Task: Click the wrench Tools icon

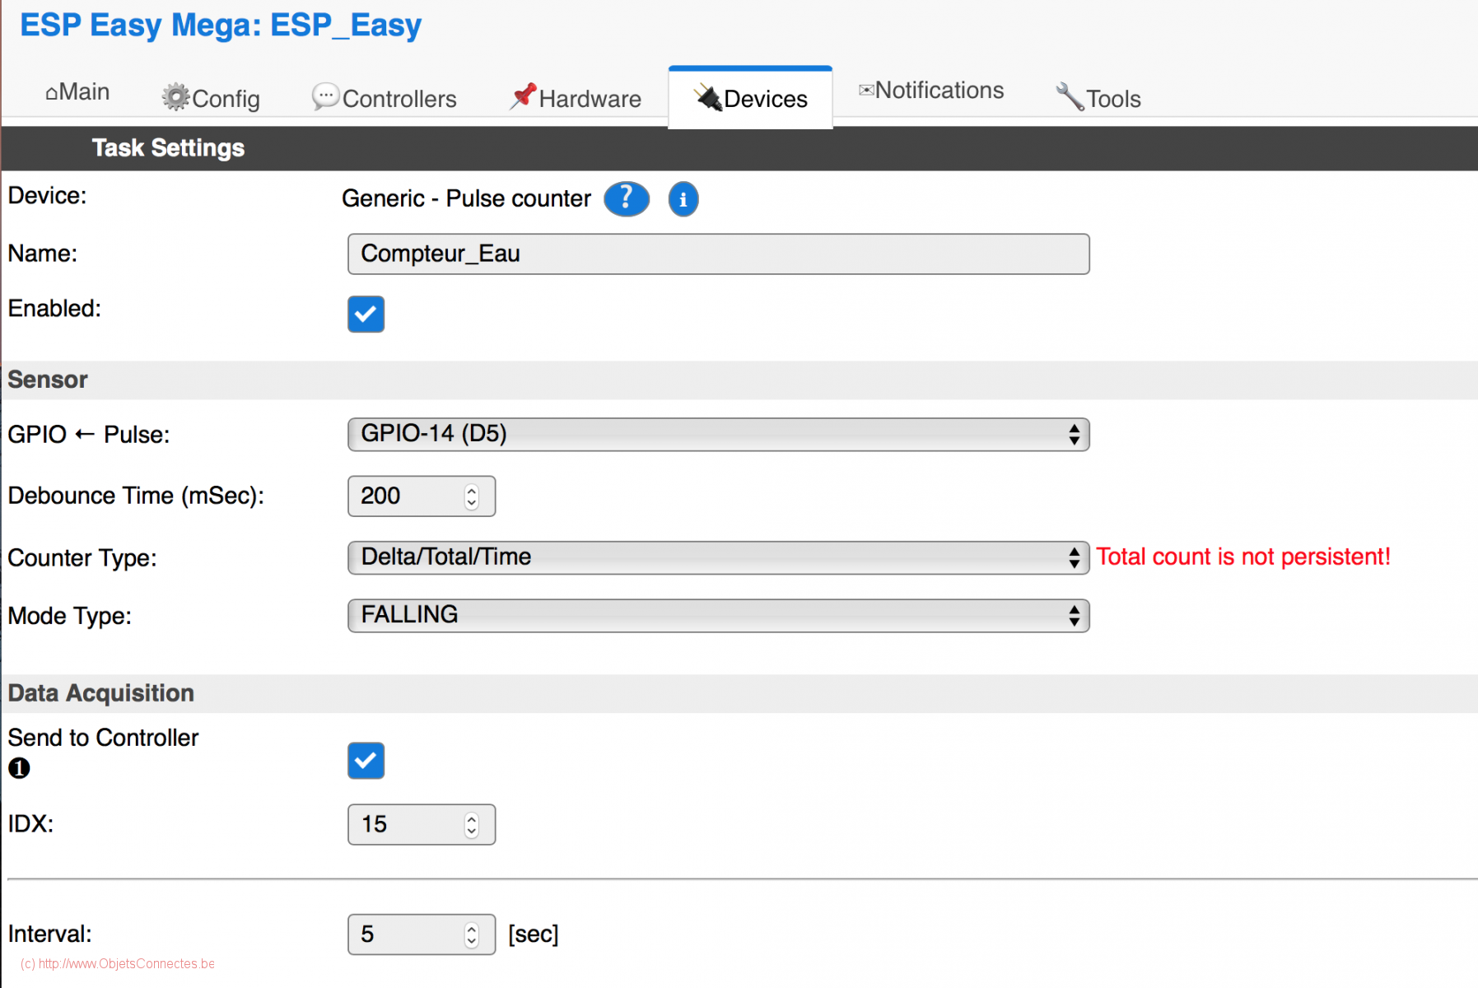Action: (1070, 96)
